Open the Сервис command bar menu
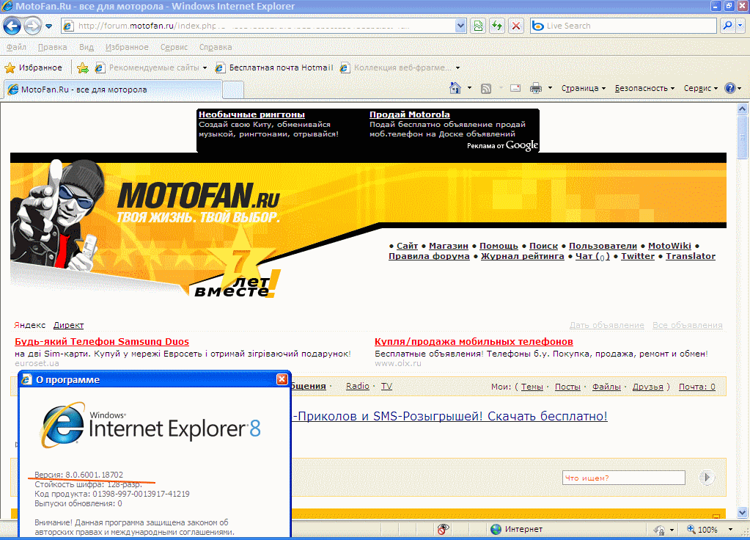Screen dimensions: 750x540 (701, 88)
